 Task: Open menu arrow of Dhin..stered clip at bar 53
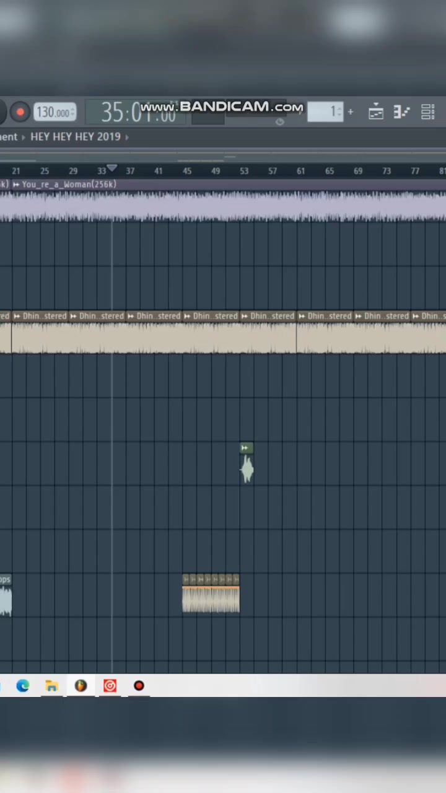245,316
